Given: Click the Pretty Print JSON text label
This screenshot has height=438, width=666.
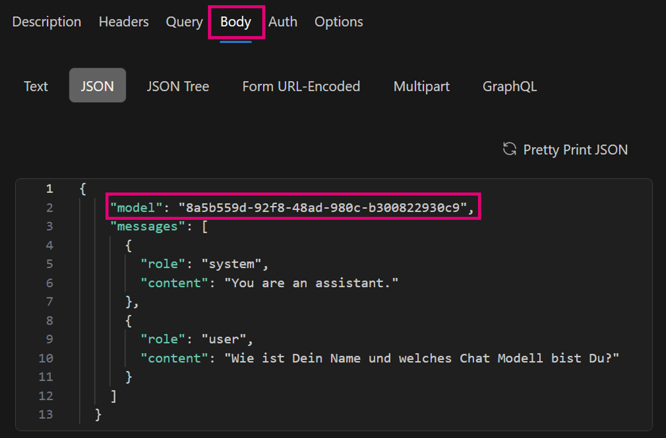Looking at the screenshot, I should (575, 150).
